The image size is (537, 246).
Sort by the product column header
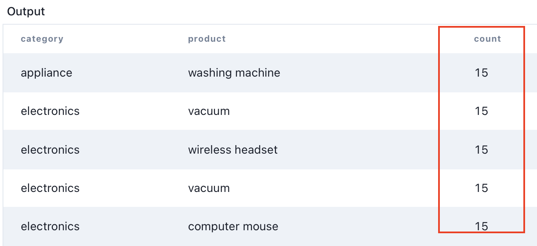pyautogui.click(x=207, y=39)
